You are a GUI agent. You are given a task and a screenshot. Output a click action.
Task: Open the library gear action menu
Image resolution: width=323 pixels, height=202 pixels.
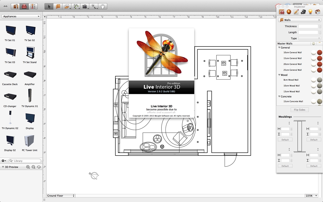(4, 161)
